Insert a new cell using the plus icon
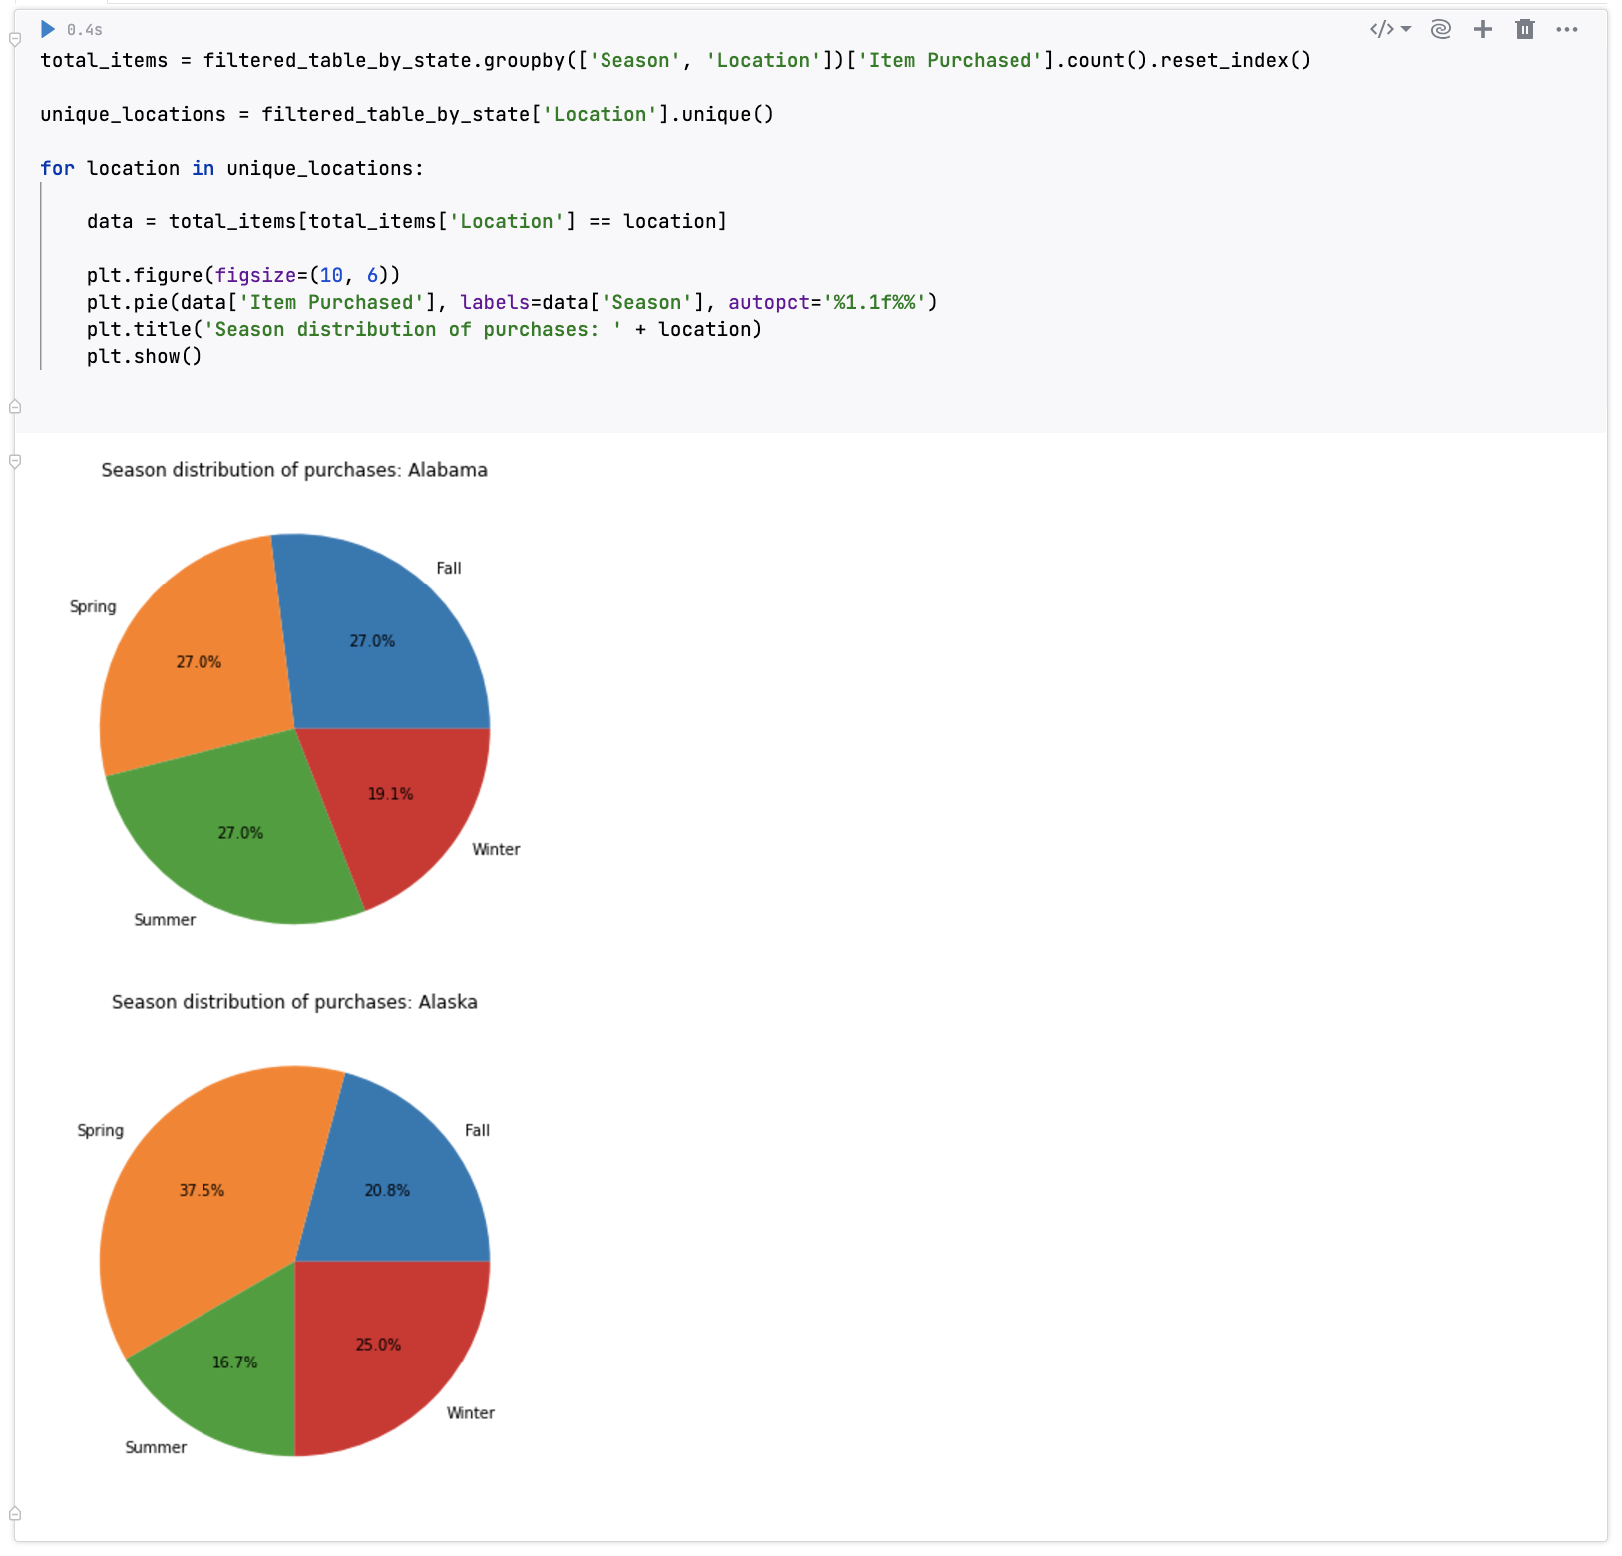1622x1556 pixels. coord(1482,29)
